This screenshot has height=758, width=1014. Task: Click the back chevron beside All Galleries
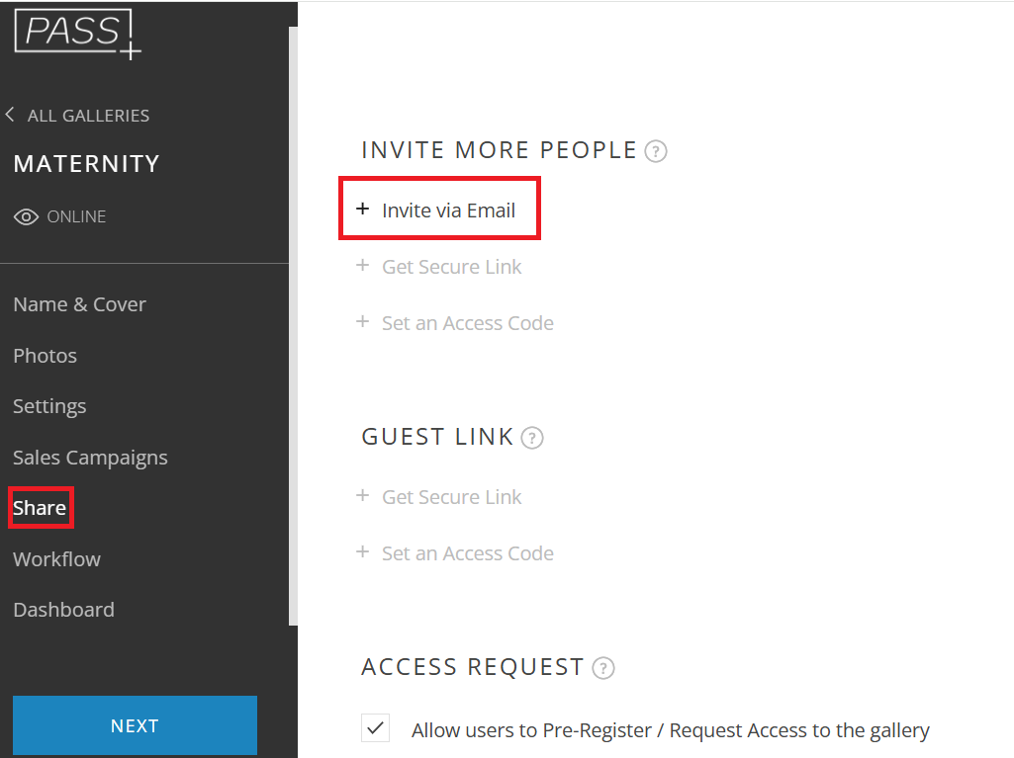pyautogui.click(x=10, y=115)
